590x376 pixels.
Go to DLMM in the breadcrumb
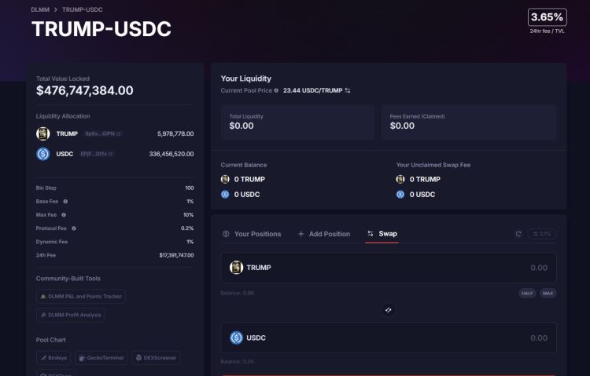click(x=41, y=9)
